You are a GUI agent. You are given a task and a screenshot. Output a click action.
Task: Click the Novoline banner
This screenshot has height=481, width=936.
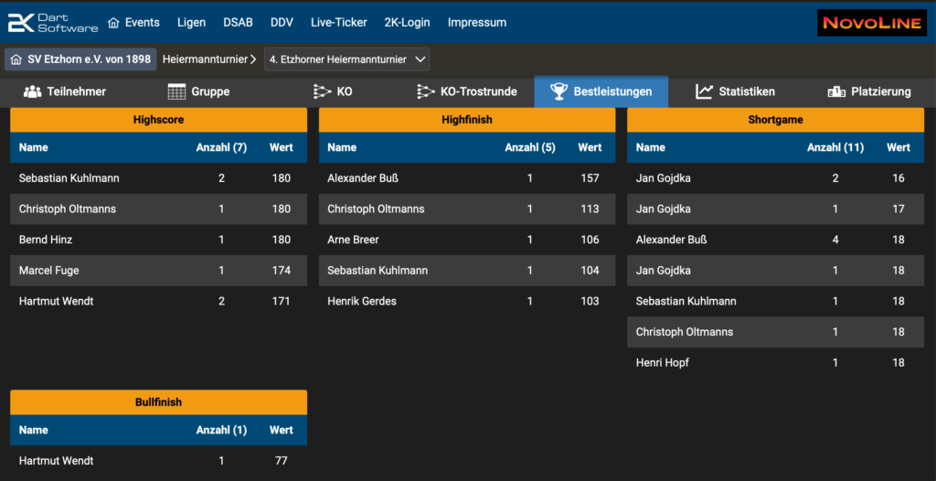[x=871, y=23]
